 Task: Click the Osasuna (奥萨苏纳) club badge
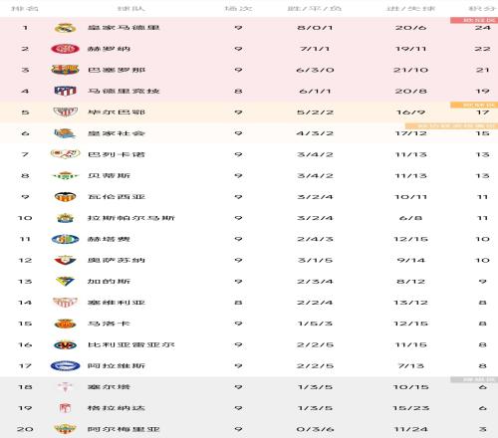pos(65,260)
